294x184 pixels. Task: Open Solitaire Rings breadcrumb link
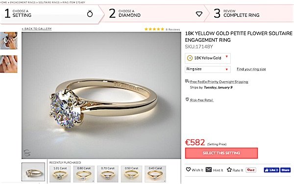(x=49, y=2)
